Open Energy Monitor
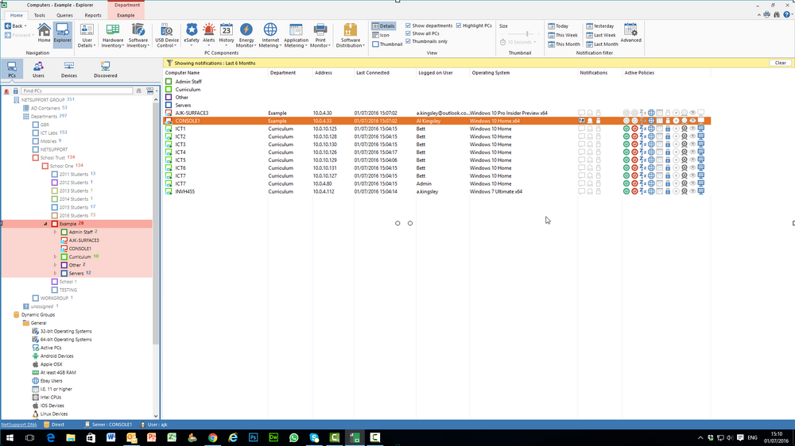The width and height of the screenshot is (795, 446). (246, 36)
